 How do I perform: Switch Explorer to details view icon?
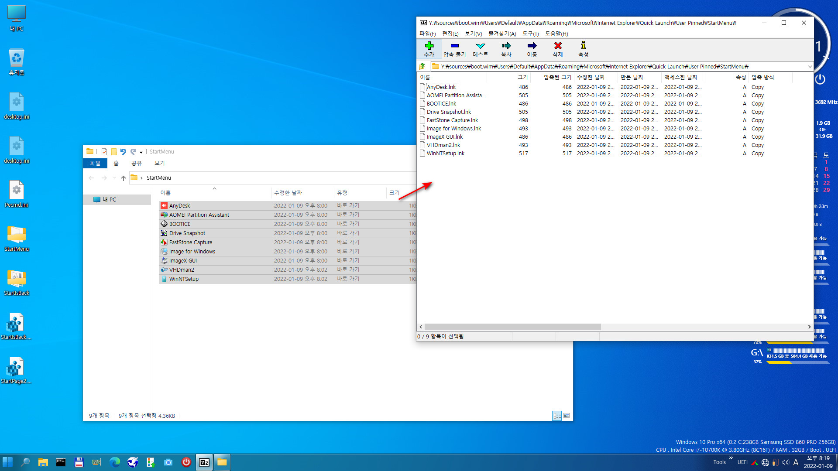coord(557,416)
